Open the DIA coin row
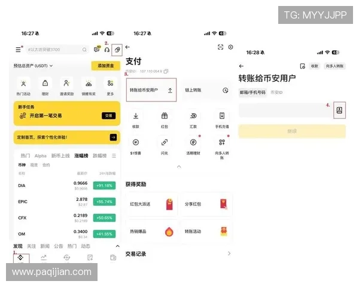Image resolution: width=359 pixels, height=287 pixels. 67,185
